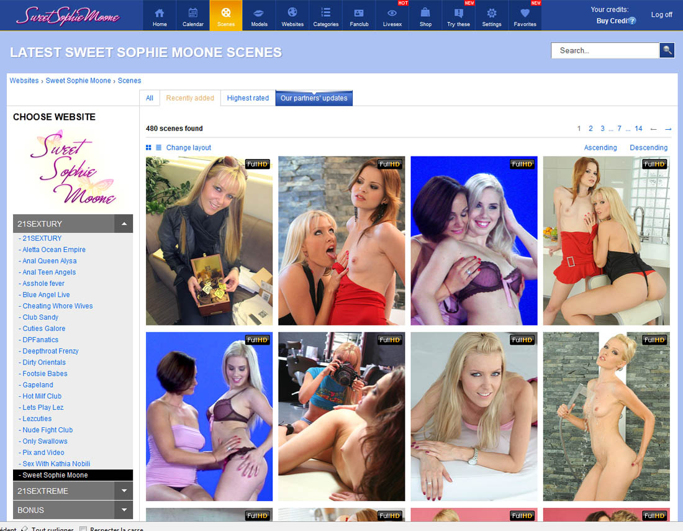Click the Buy Credit link
Viewport: 683px width, 531px height.
(612, 21)
